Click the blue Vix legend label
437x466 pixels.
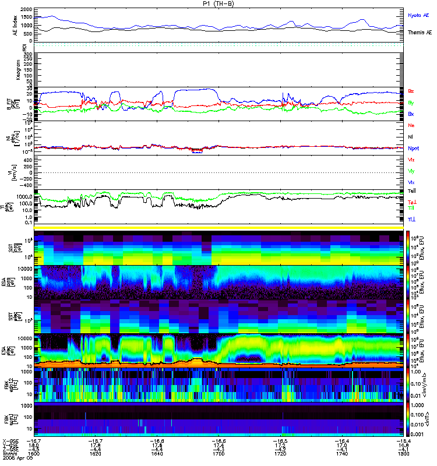click(x=411, y=182)
